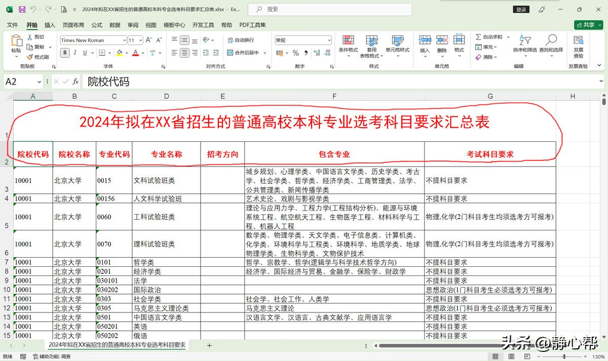This screenshot has width=608, height=361.
Task: Apply red font color to the text
Action: click(x=135, y=53)
